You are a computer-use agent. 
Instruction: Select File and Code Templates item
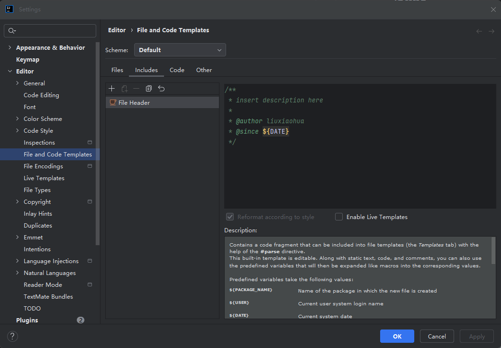(50, 155)
